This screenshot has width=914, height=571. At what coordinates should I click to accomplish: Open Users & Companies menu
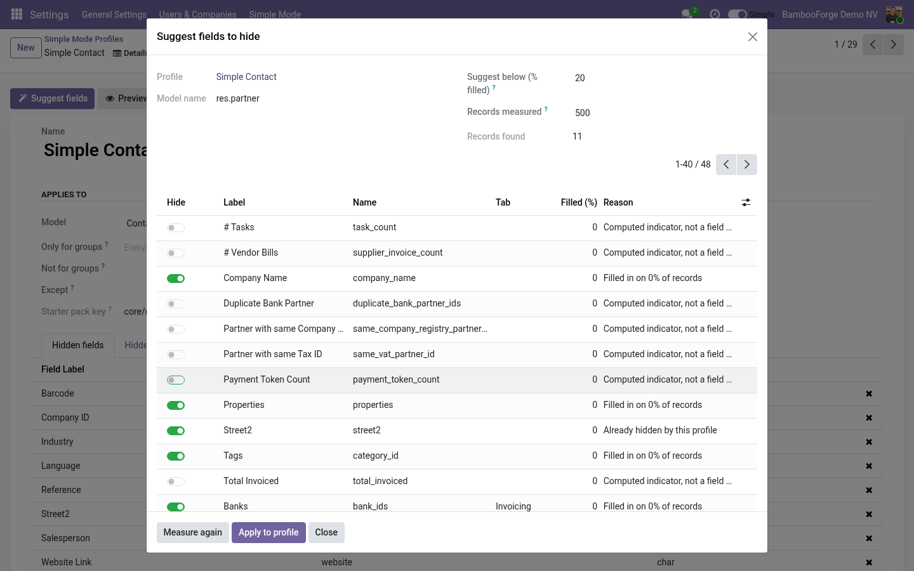197,14
